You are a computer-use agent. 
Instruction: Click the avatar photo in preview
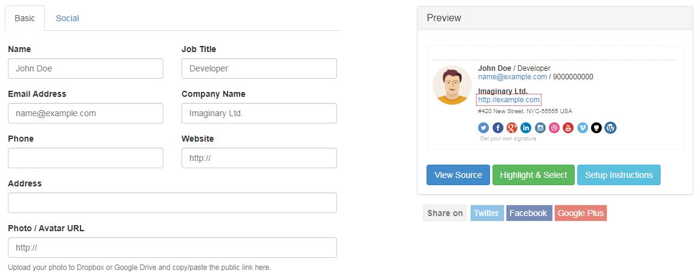(452, 85)
